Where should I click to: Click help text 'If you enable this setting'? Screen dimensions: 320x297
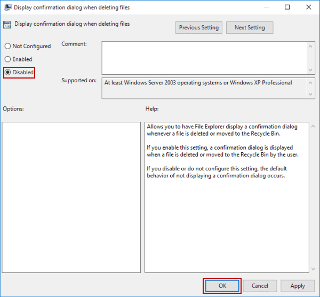coord(222,151)
